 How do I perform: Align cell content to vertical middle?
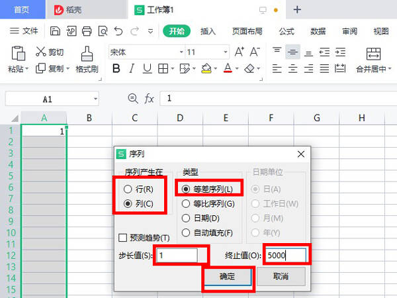(292, 52)
